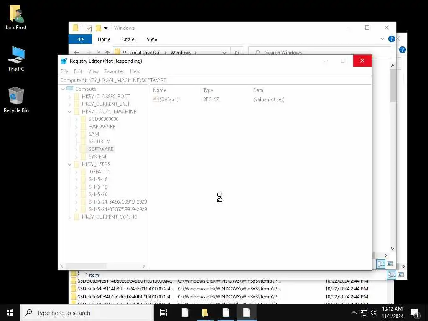This screenshot has width=428, height=321.
Task: Open Task View on the taskbar
Action: 164,313
